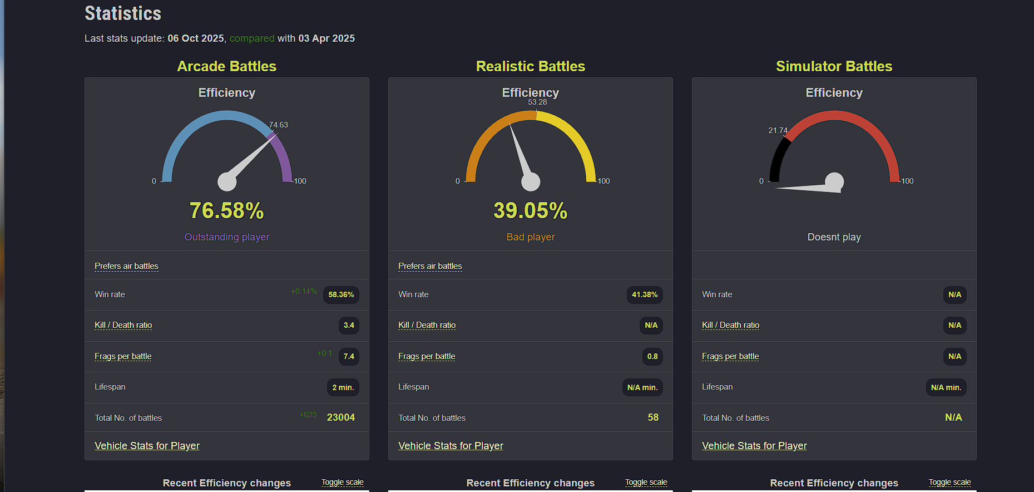The image size is (1034, 492).
Task: Click the Realistic efficiency gauge needle hub
Action: pyautogui.click(x=531, y=181)
